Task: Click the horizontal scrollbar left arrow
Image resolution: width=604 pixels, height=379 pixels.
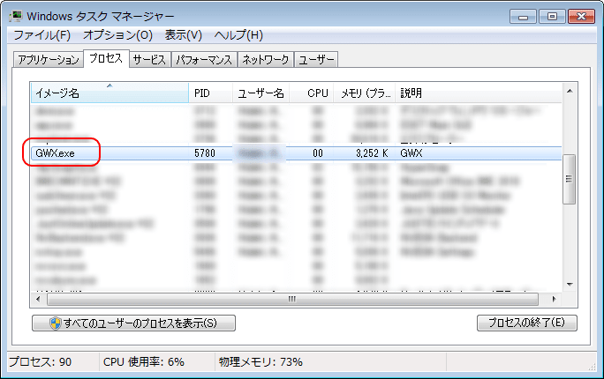Action: (x=38, y=299)
